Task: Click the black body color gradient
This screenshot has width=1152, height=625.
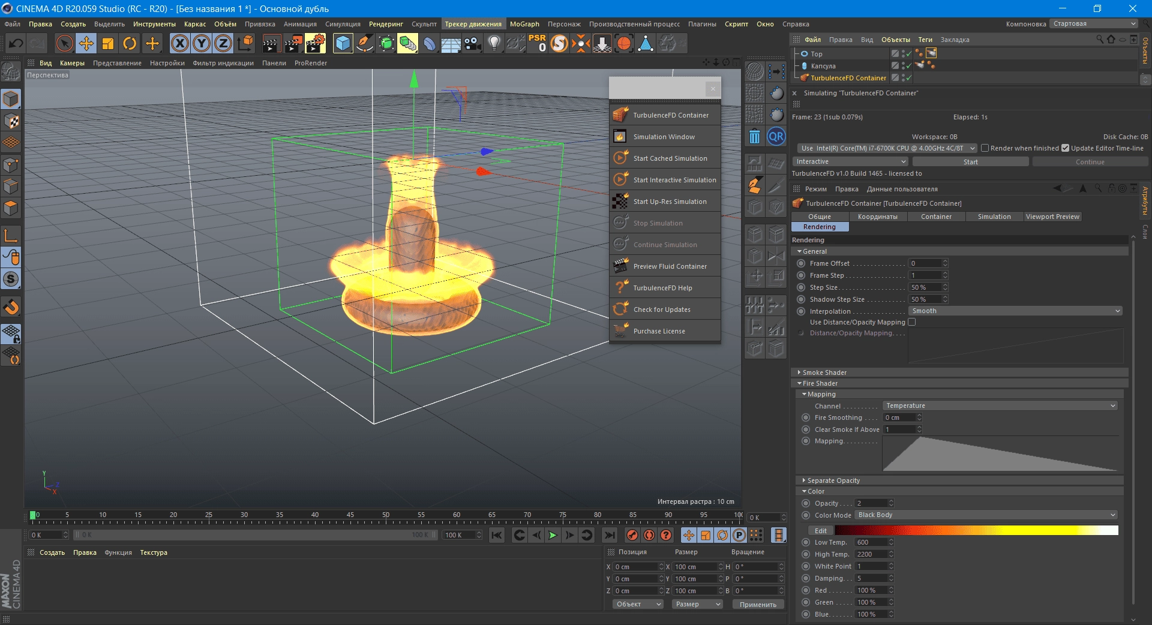Action: click(x=976, y=530)
